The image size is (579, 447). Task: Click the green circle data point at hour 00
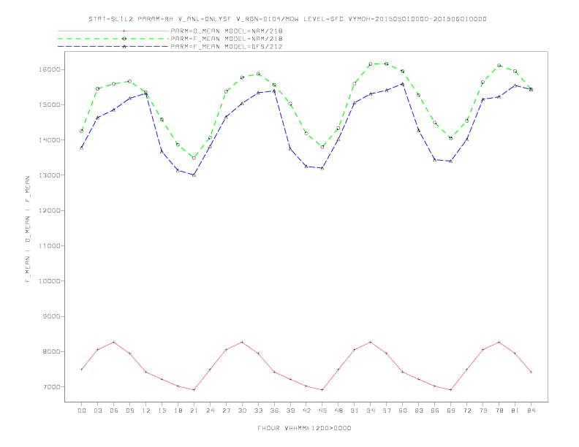(x=82, y=131)
